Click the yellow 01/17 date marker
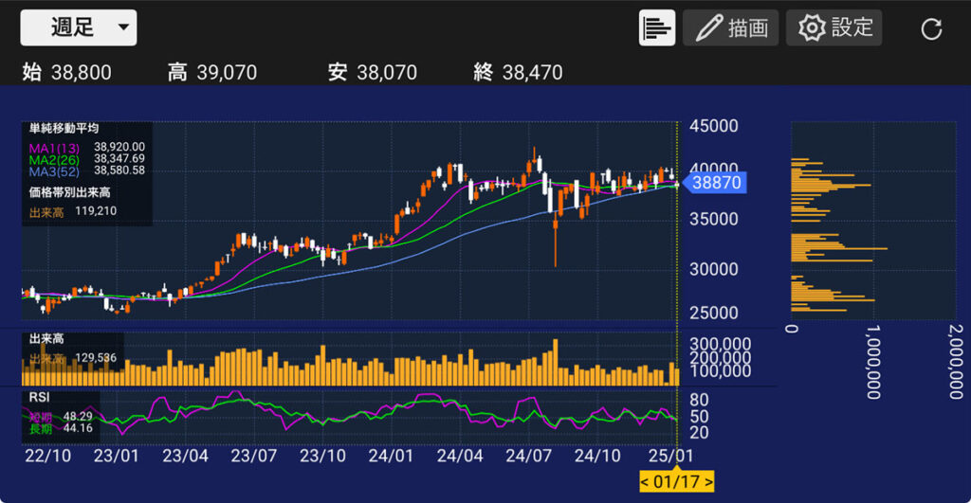Screen dimensions: 971x503 [676, 481]
